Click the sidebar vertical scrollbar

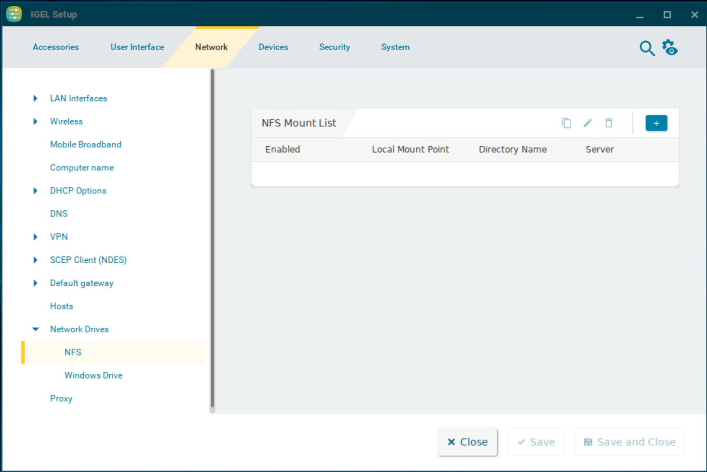[212, 241]
